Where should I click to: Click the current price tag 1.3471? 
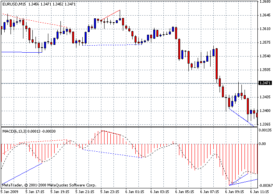tap(265, 83)
